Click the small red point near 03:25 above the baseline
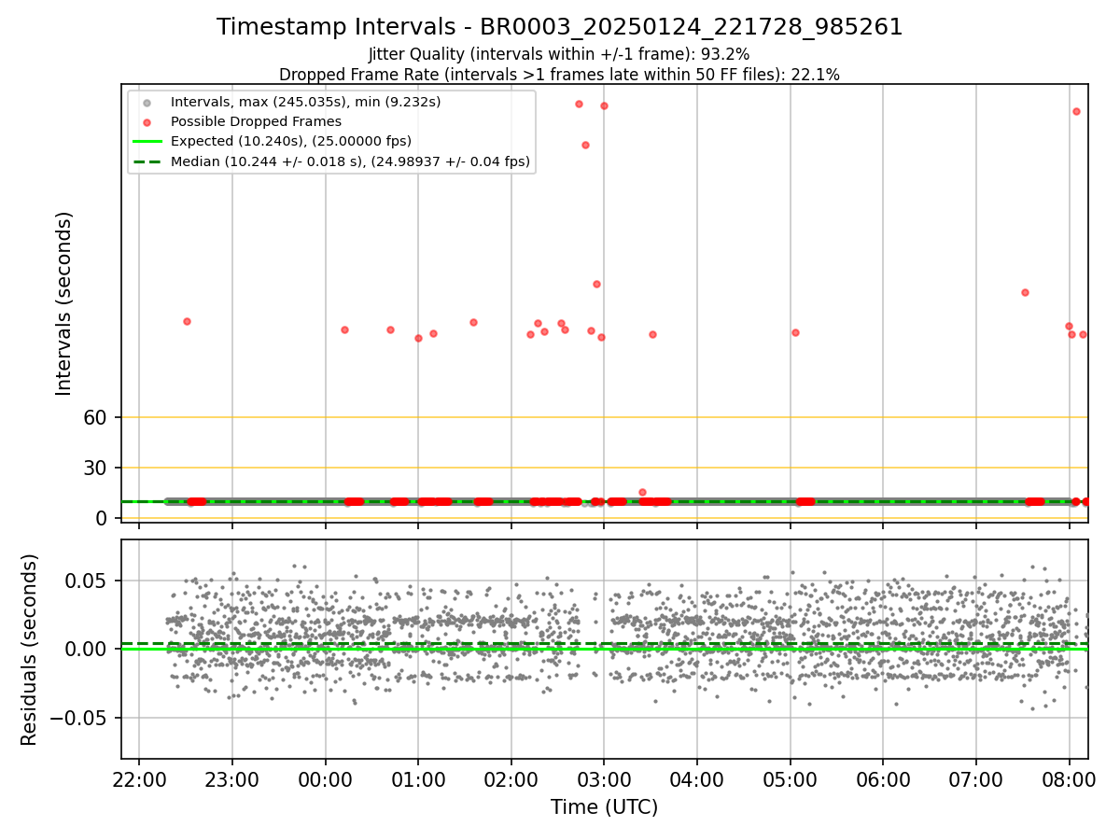This screenshot has width=1120, height=840. 642,492
